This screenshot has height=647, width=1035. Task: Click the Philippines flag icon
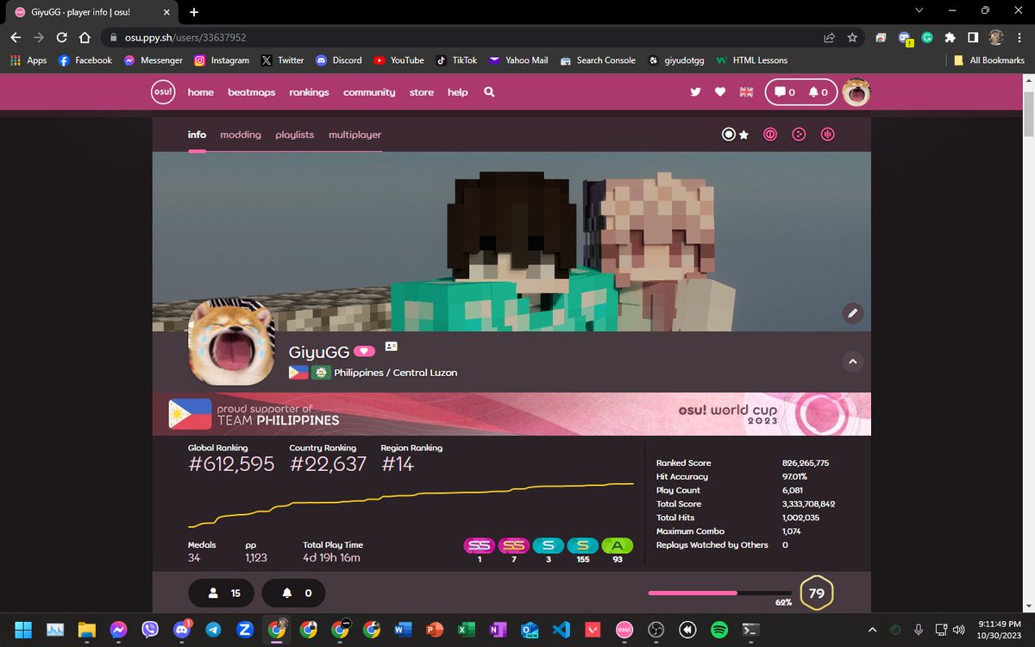click(298, 373)
